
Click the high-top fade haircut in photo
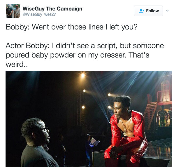123,100
